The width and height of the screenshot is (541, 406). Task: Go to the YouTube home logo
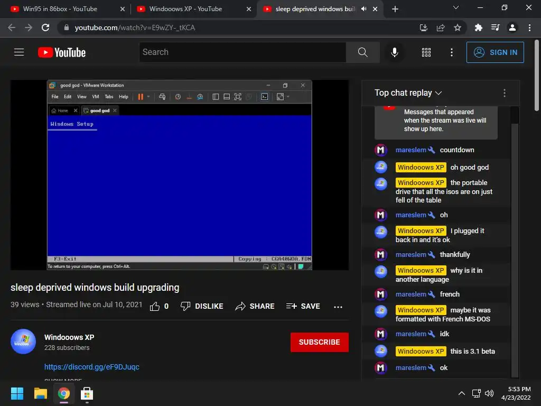coord(62,52)
